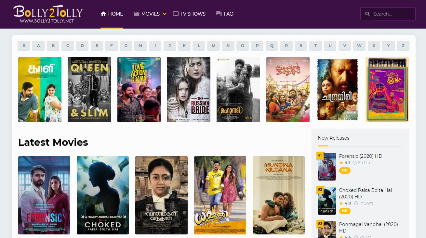
Task: Filter movies by letter L
Action: (x=199, y=46)
